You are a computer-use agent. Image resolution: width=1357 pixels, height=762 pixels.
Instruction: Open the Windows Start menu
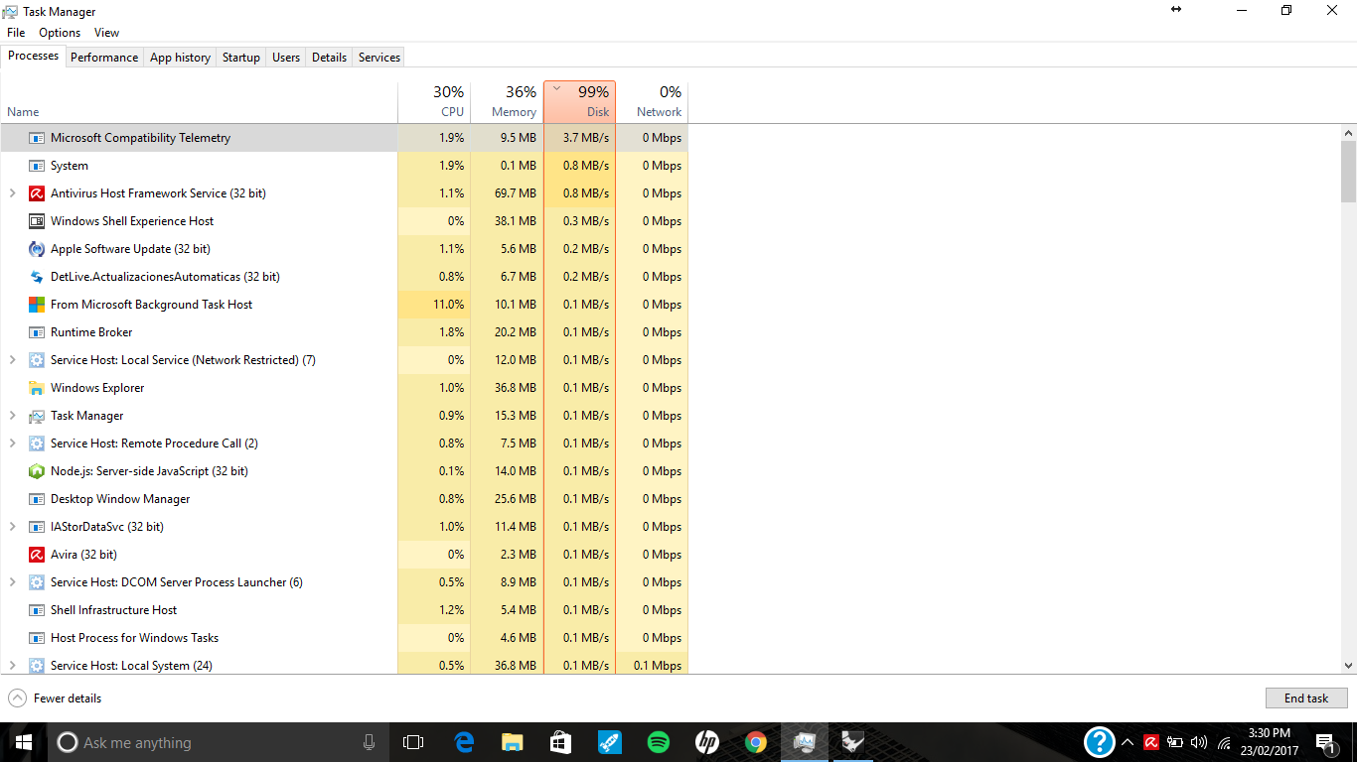tap(24, 742)
